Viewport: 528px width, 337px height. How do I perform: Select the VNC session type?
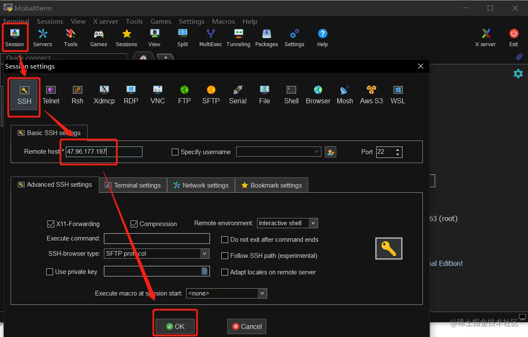point(158,95)
